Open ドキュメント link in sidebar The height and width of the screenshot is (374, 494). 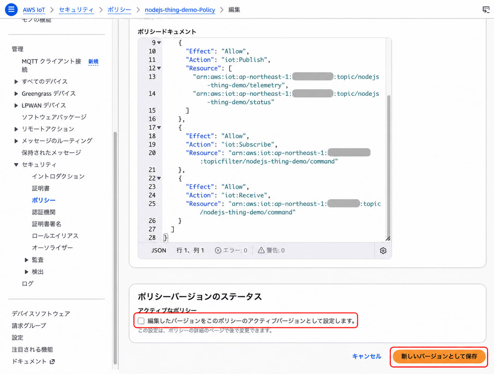coord(29,362)
